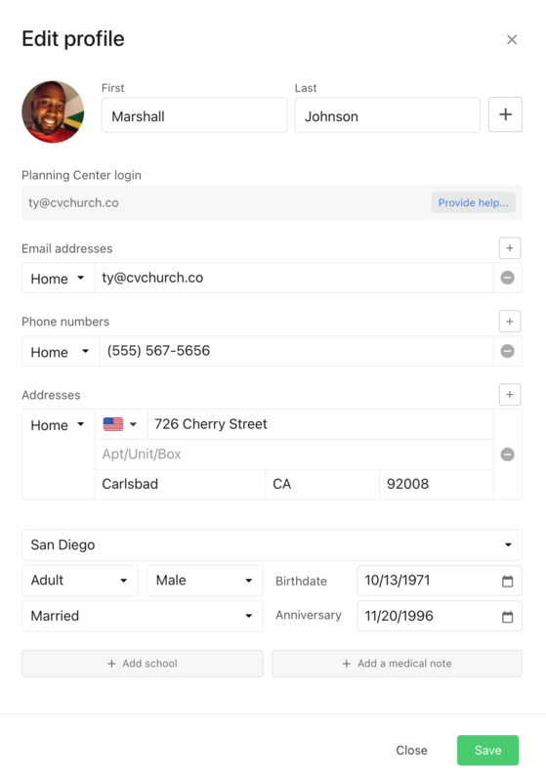Save the profile changes
This screenshot has height=782, width=546.
pos(487,750)
